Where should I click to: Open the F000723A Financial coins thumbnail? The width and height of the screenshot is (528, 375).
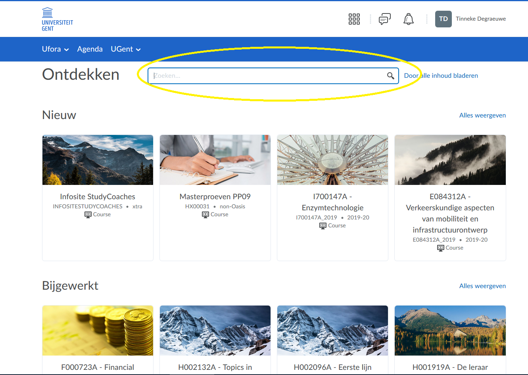pyautogui.click(x=98, y=331)
